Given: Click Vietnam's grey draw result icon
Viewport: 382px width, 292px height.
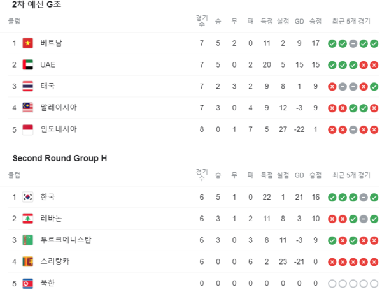Looking at the screenshot, I should (x=353, y=43).
